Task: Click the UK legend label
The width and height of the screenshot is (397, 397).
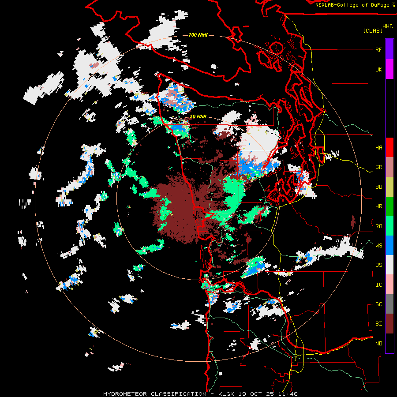Action: click(x=378, y=69)
